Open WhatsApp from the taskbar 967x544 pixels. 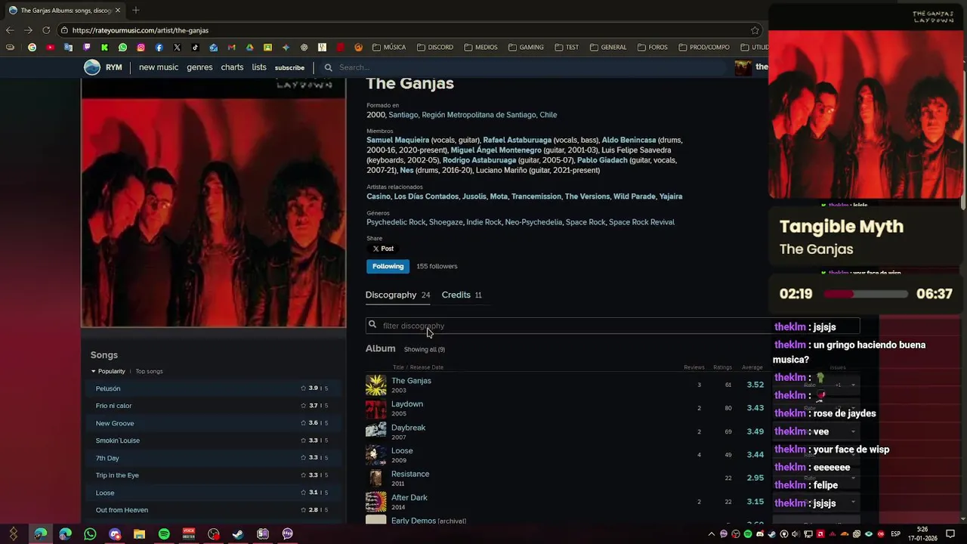(x=90, y=534)
